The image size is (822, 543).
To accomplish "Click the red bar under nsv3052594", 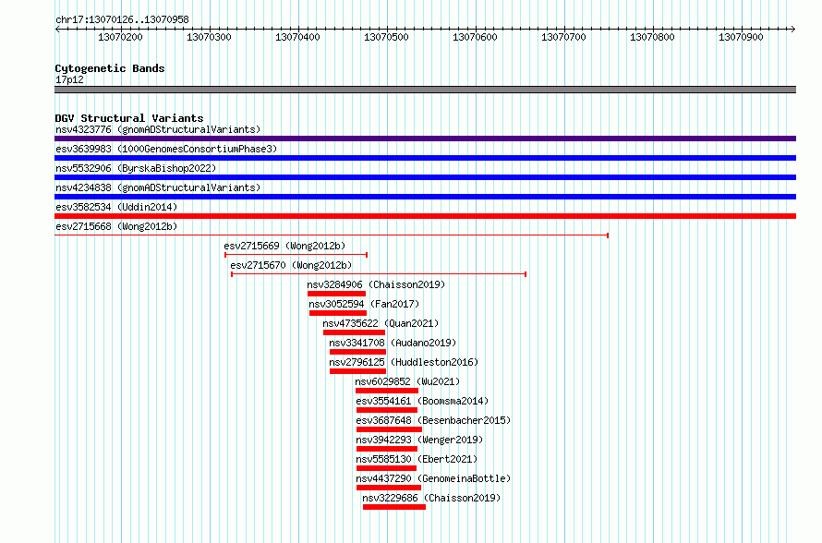I will [x=338, y=313].
